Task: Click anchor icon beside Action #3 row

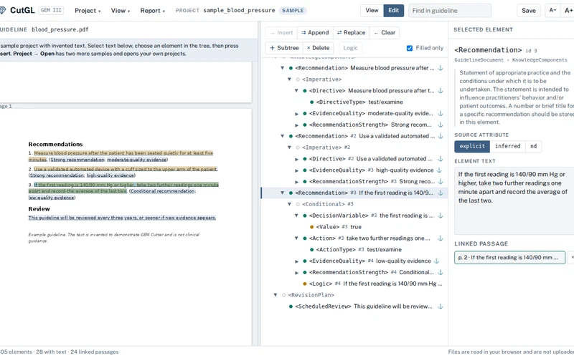Action: (x=441, y=238)
